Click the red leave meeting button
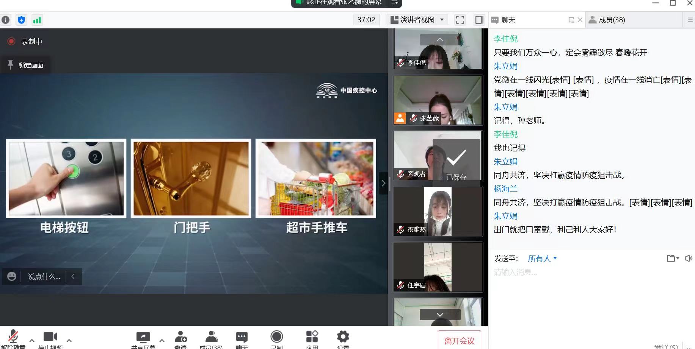Viewport: 695px width, 349px height. pos(459,340)
